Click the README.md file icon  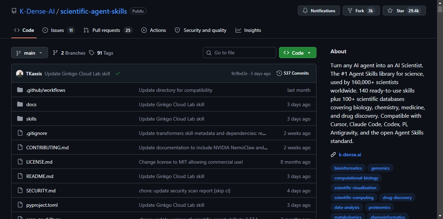tap(20, 176)
